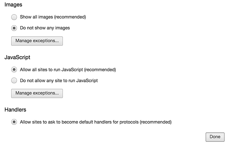
Task: Enable the Do not allow any site JavaScript radio
Action: pyautogui.click(x=14, y=80)
